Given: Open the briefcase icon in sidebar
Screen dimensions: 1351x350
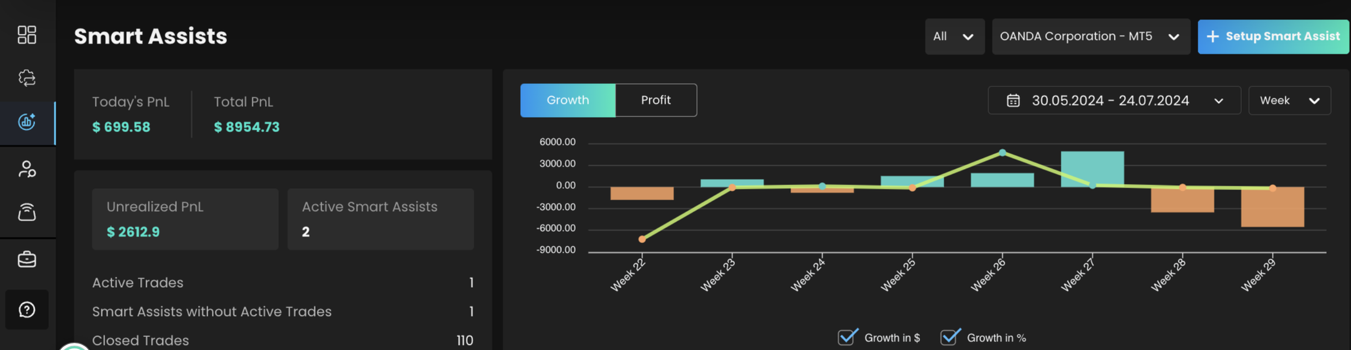Looking at the screenshot, I should (x=27, y=259).
